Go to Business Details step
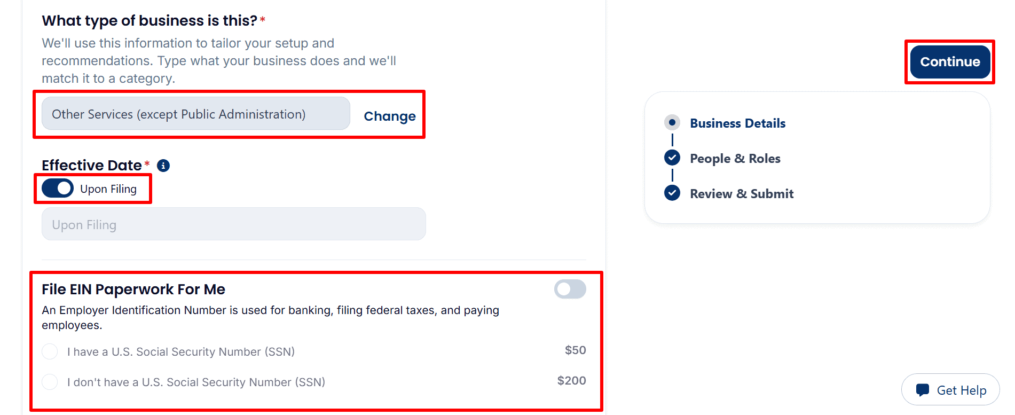1015x415 pixels. click(x=737, y=123)
